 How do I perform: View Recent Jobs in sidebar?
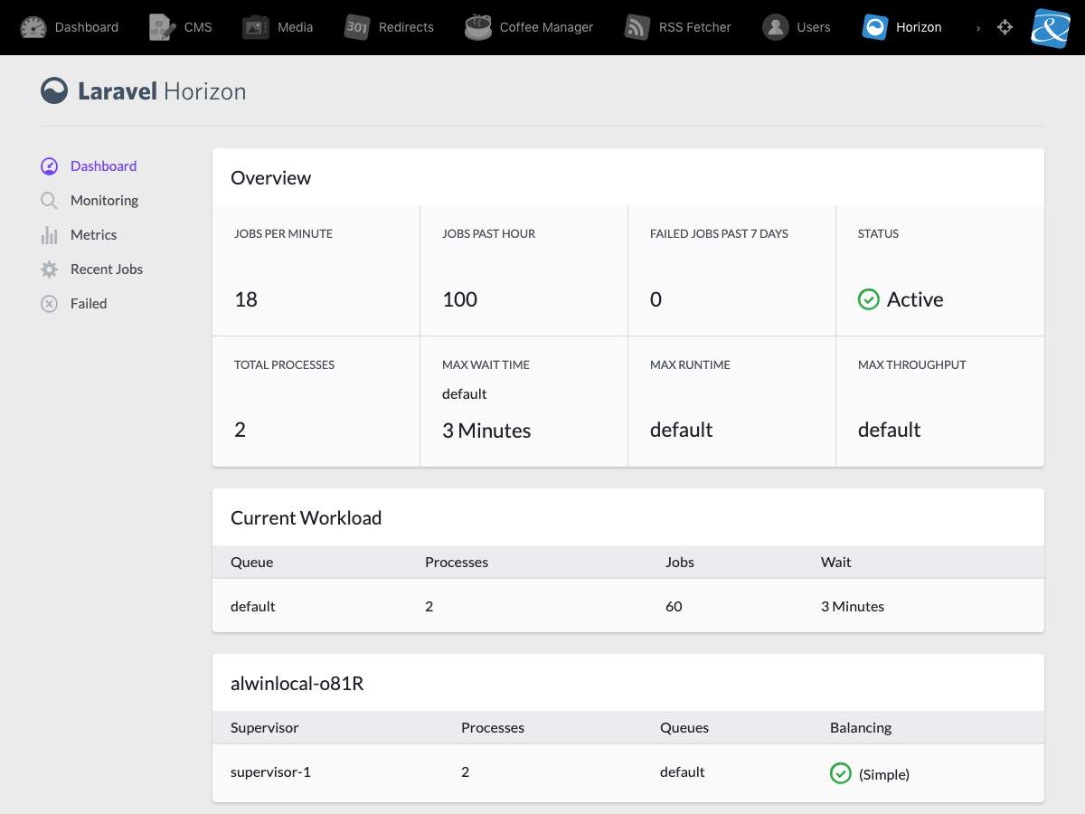pyautogui.click(x=107, y=270)
